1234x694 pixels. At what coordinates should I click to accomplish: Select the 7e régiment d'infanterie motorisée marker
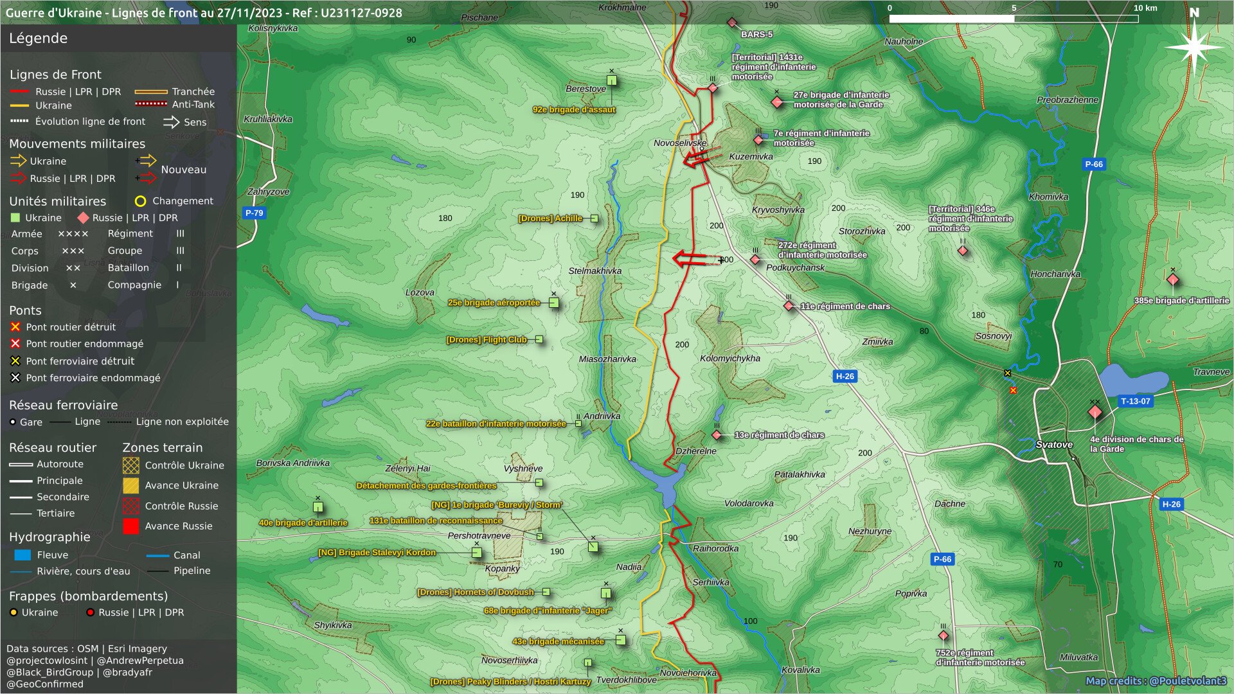tap(758, 139)
